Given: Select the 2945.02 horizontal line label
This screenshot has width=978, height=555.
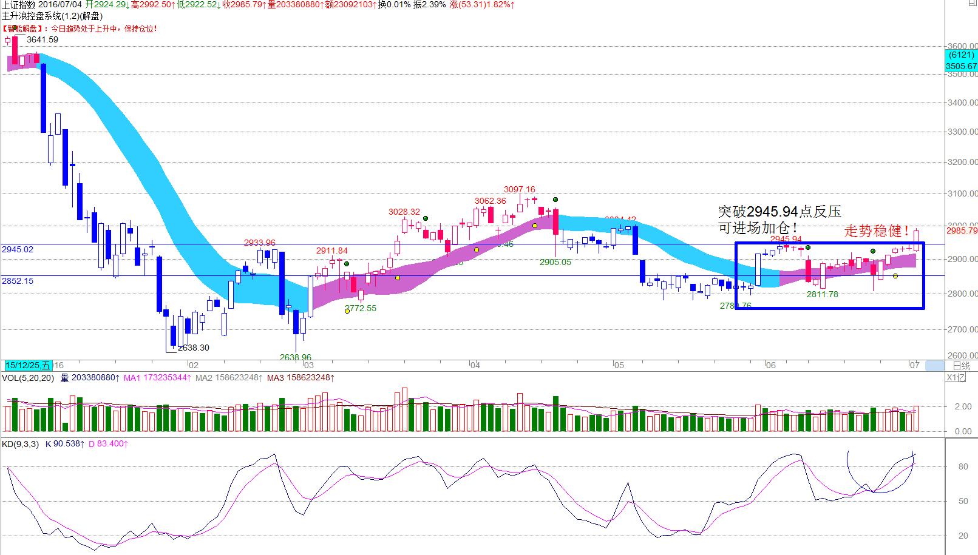Looking at the screenshot, I should pyautogui.click(x=18, y=249).
